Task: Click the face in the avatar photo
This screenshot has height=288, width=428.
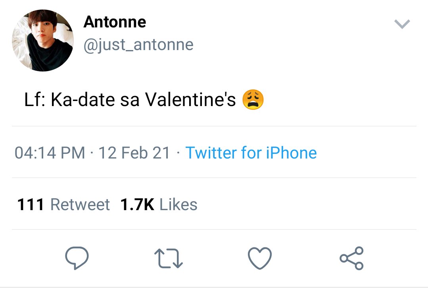Action: pos(42,29)
